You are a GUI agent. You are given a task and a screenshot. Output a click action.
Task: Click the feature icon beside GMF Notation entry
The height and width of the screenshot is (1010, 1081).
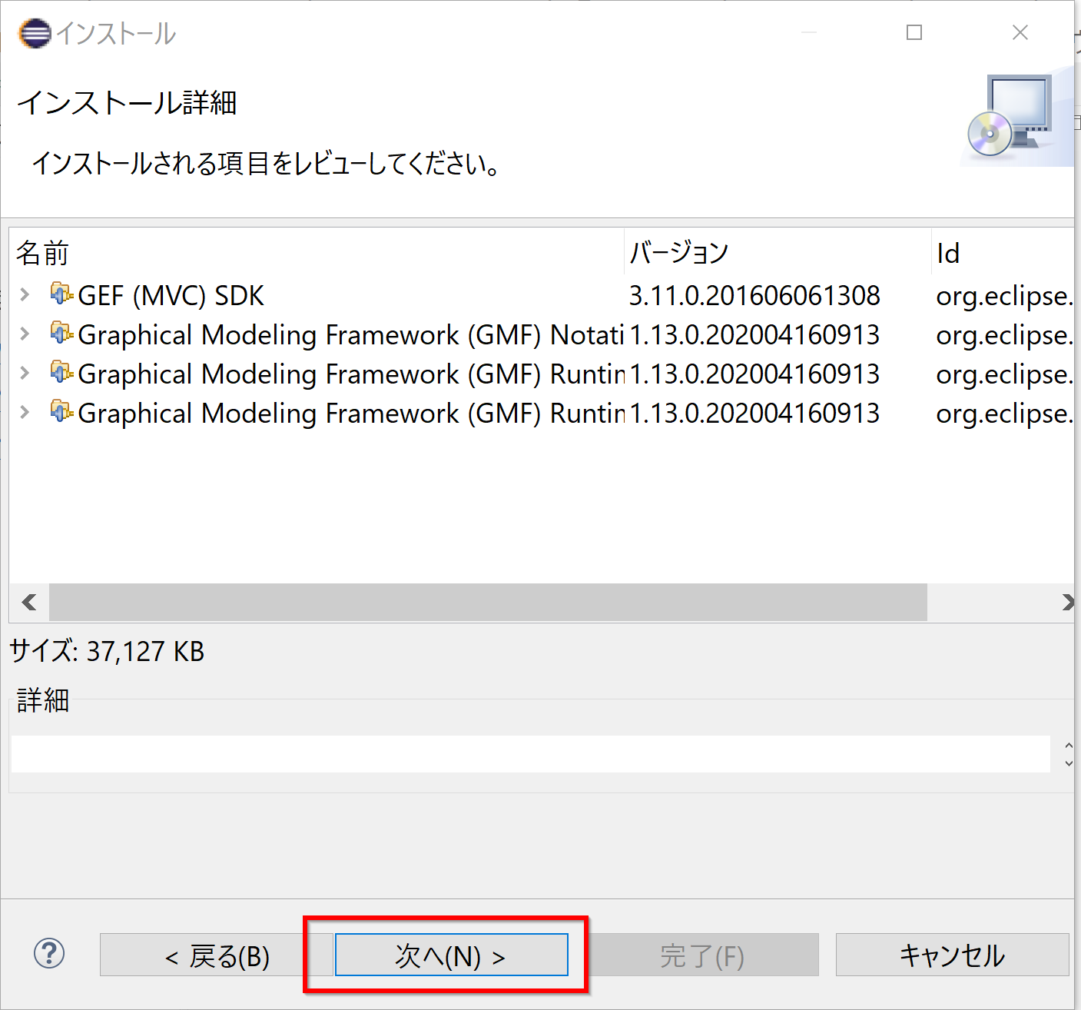click(61, 333)
